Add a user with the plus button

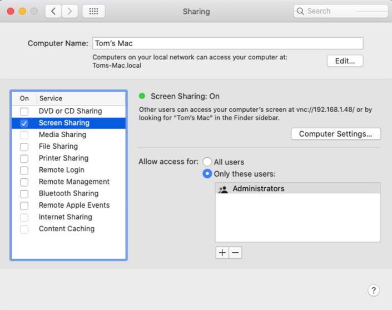tap(222, 253)
